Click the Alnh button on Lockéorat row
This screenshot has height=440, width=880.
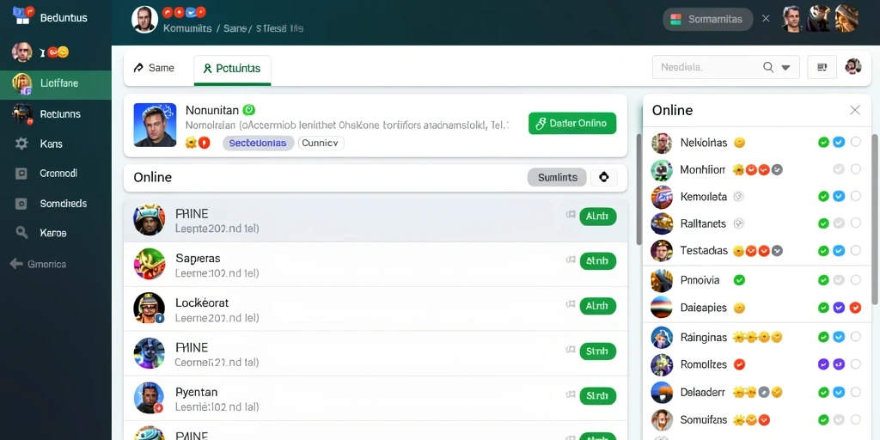point(598,307)
